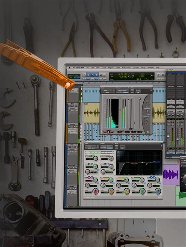Open the Window menu

pos(150,68)
